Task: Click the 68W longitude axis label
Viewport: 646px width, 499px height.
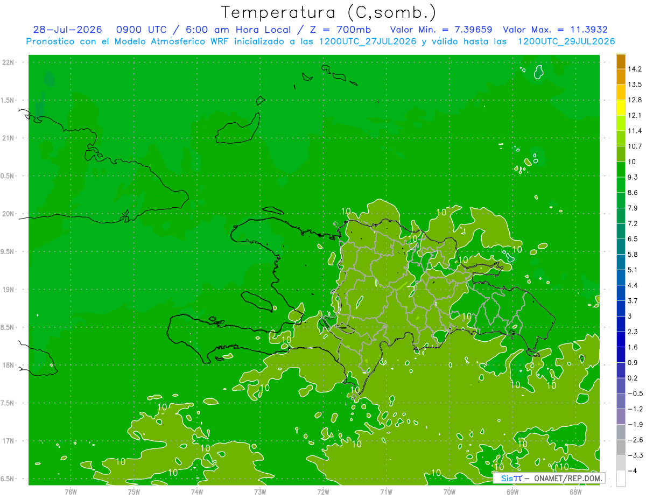Action: tap(575, 491)
